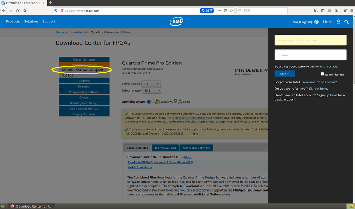
Task: Open the Installation FAQ link
Action: click(x=160, y=162)
